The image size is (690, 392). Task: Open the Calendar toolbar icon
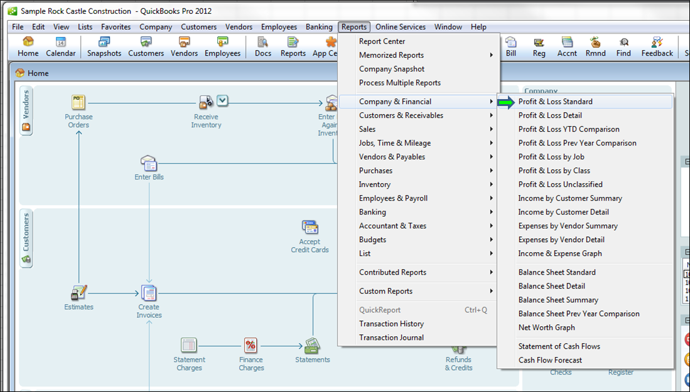60,46
